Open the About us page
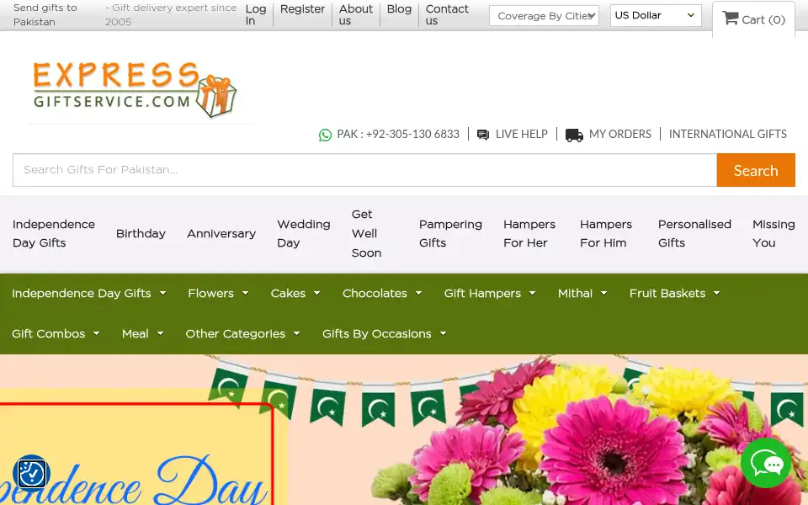This screenshot has width=808, height=505. tap(355, 15)
